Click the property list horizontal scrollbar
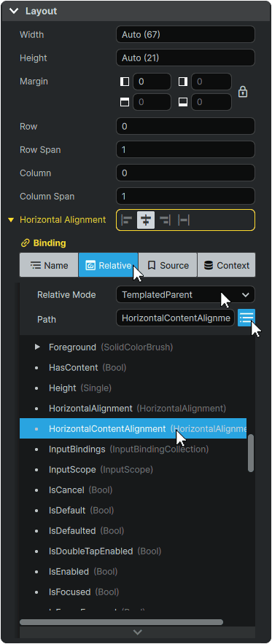Image resolution: width=272 pixels, height=644 pixels. point(121,622)
